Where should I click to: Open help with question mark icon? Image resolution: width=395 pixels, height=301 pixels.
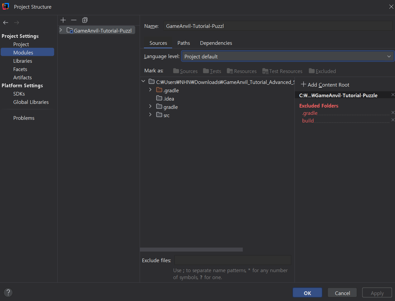(x=8, y=292)
